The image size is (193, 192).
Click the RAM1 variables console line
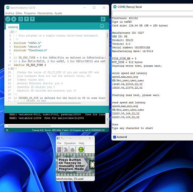(57, 114)
